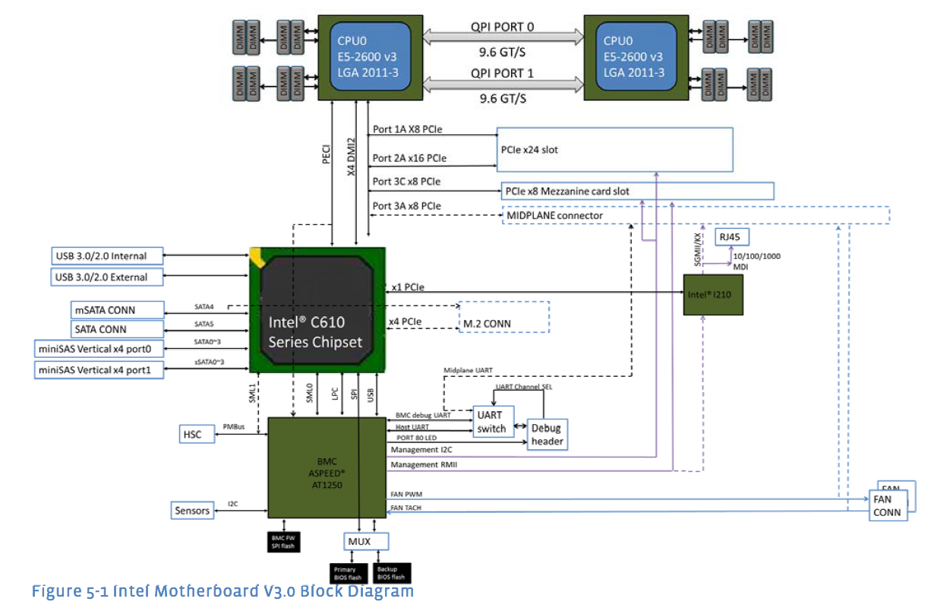
Task: Click the SGMII/KX label
Action: coord(699,248)
